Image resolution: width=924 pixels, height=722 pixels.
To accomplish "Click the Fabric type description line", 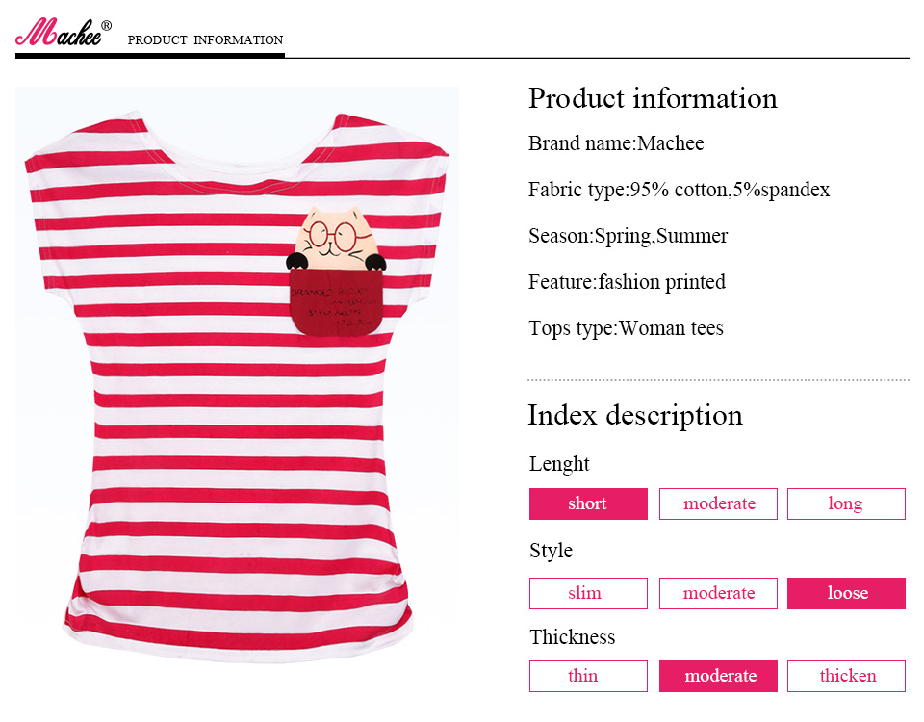I will [679, 190].
